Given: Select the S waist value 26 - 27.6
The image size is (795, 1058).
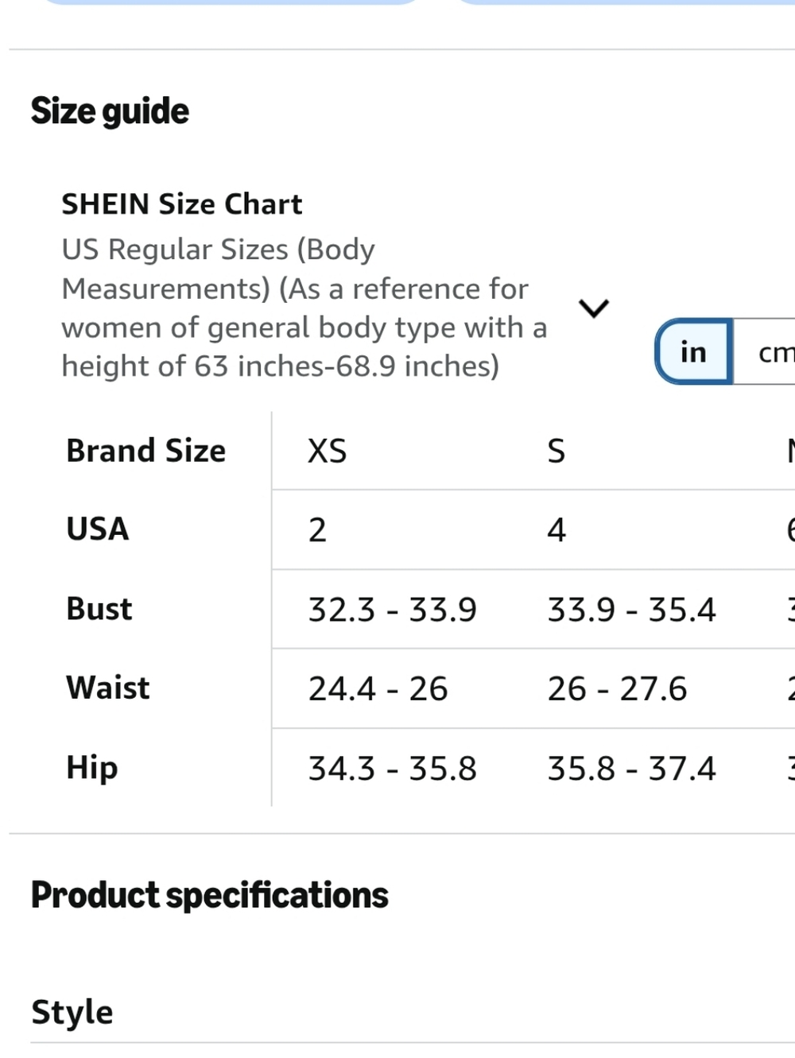Looking at the screenshot, I should point(617,689).
